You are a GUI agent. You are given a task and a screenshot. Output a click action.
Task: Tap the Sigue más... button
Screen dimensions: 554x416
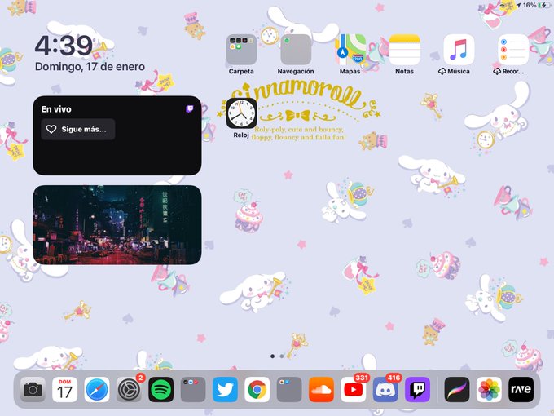pyautogui.click(x=78, y=129)
